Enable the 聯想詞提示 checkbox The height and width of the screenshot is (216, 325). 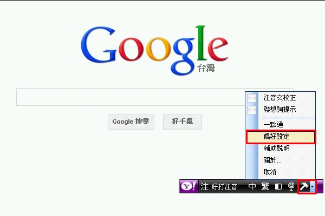click(252, 110)
